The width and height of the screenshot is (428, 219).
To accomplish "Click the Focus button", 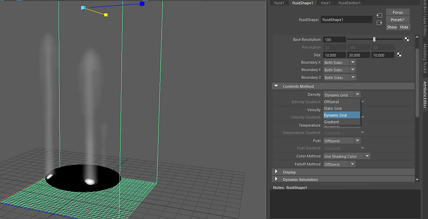I will (397, 12).
